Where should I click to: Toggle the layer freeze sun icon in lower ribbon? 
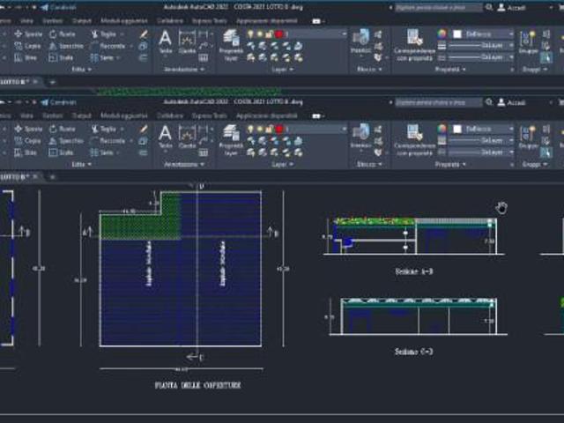[260, 129]
